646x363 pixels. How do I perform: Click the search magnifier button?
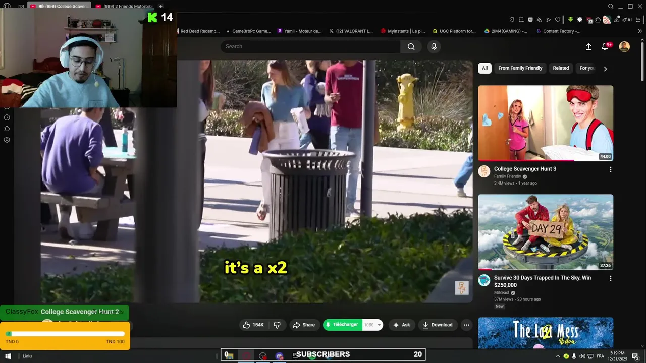[x=411, y=46]
